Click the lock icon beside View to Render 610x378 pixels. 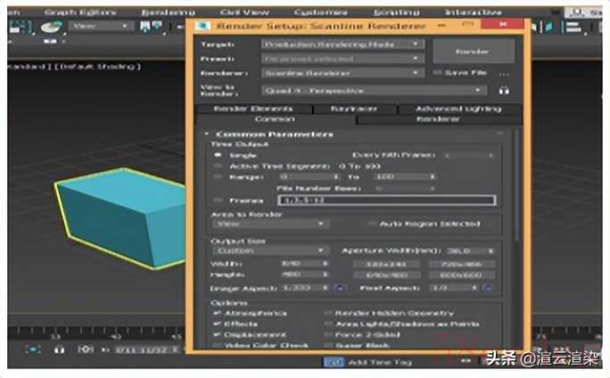(x=504, y=90)
